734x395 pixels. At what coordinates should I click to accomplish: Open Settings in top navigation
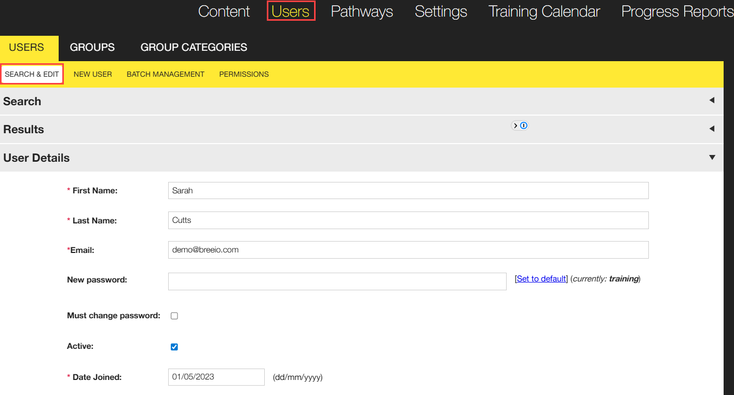pyautogui.click(x=441, y=11)
